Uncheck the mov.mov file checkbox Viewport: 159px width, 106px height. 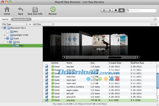coord(47,77)
